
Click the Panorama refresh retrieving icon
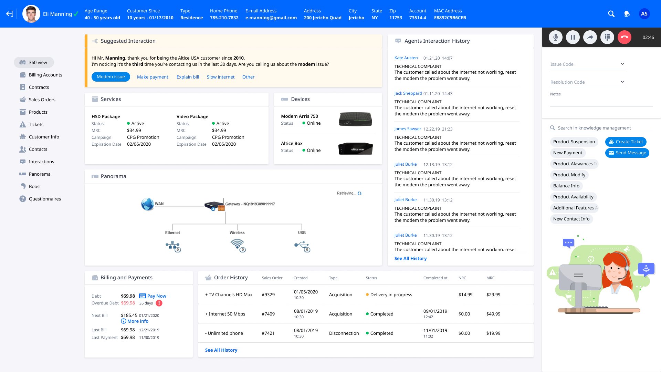[x=359, y=193]
